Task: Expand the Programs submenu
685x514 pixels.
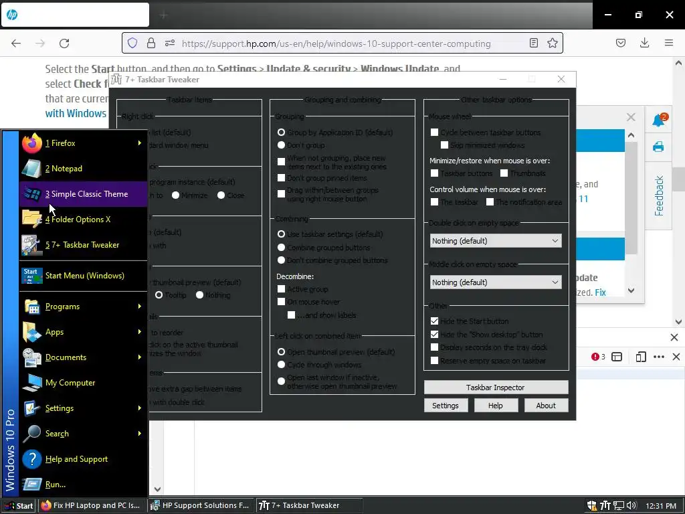Action: point(83,307)
